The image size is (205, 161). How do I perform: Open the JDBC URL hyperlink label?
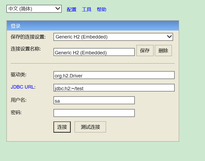click(22, 87)
